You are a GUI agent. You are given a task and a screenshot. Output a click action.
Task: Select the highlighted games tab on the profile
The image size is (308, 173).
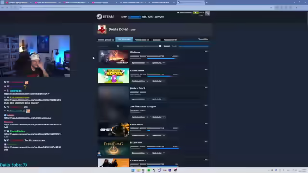pyautogui.click(x=124, y=39)
